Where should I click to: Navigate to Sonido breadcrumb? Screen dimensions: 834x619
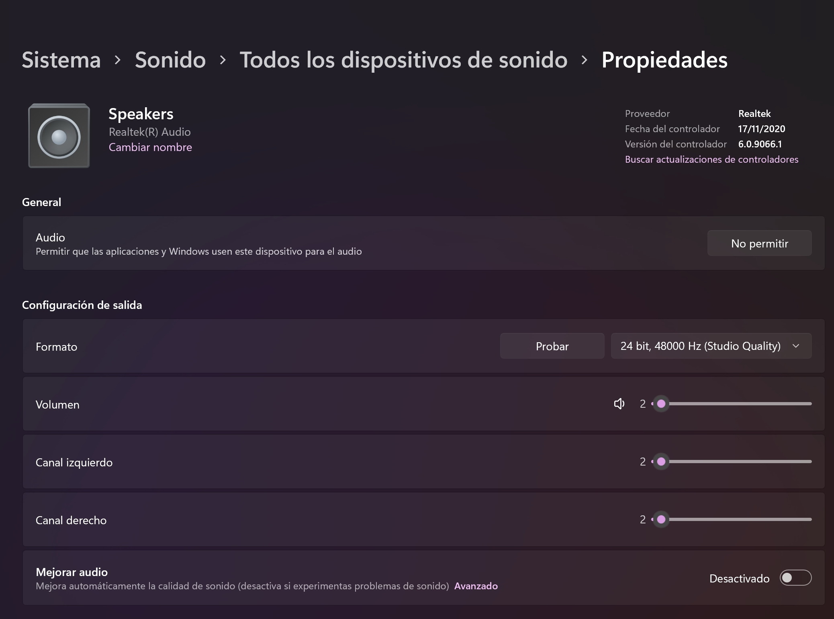pyautogui.click(x=170, y=60)
